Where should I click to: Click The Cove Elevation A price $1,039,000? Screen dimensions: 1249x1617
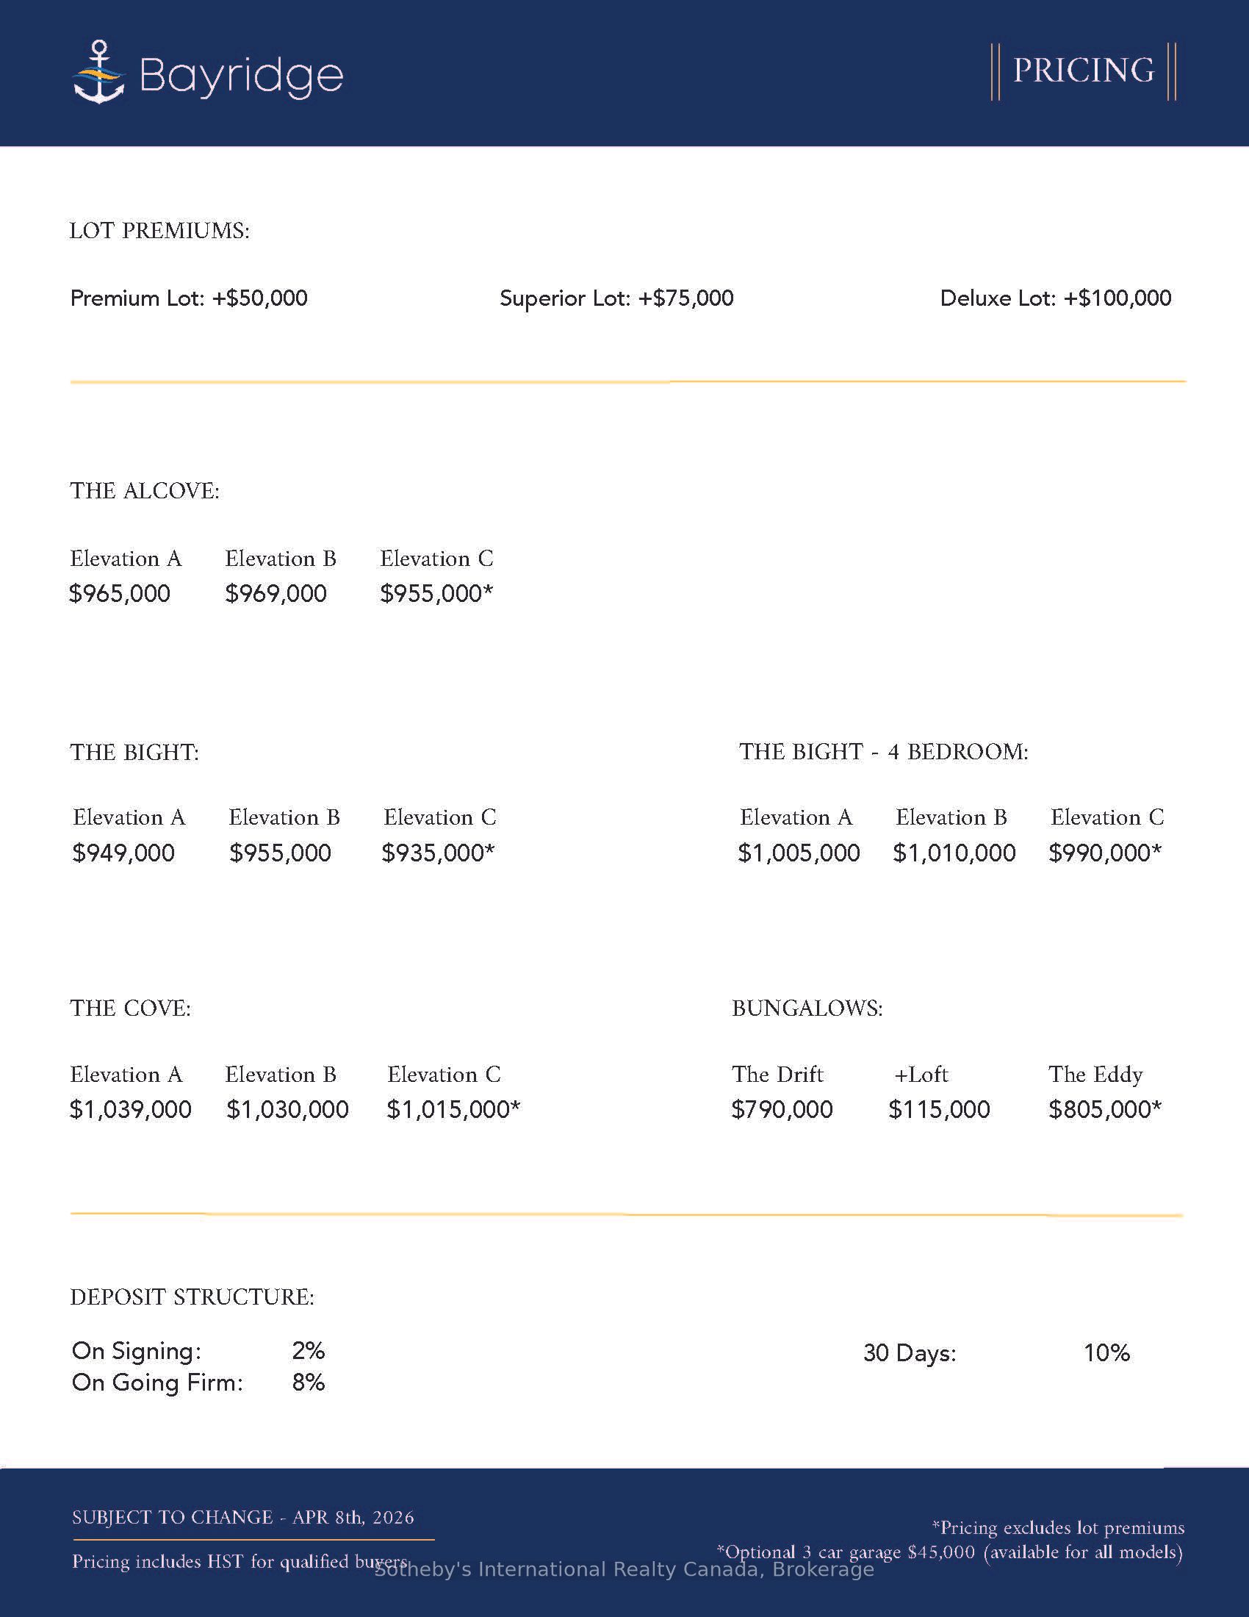(x=131, y=1110)
